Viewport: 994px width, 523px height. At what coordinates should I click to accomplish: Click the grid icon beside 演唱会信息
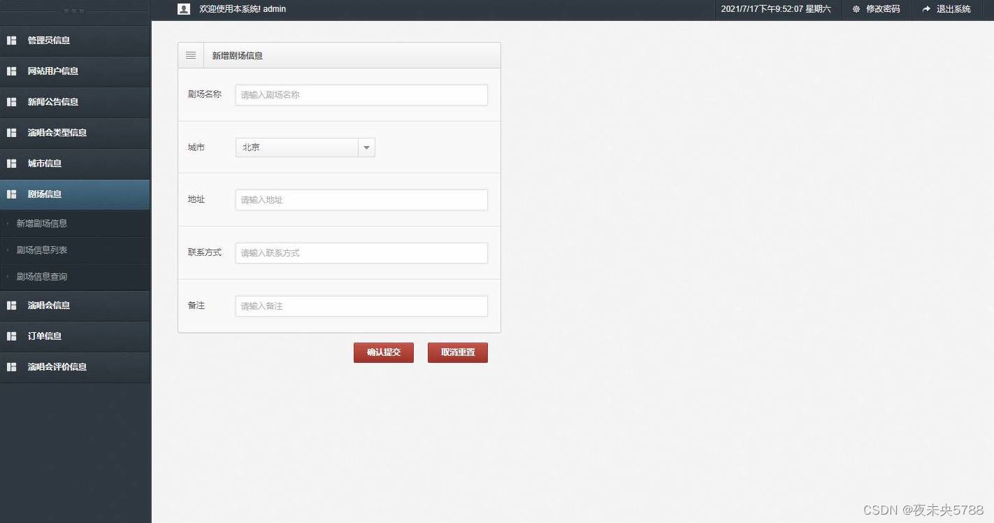[x=11, y=306]
